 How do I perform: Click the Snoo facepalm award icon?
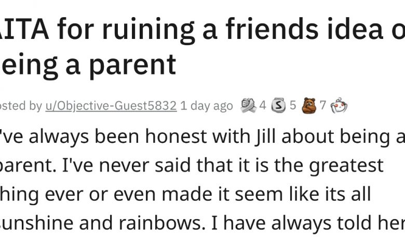pyautogui.click(x=339, y=106)
